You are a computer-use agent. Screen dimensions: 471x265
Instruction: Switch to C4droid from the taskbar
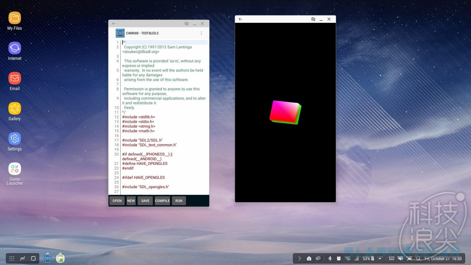pos(47,258)
